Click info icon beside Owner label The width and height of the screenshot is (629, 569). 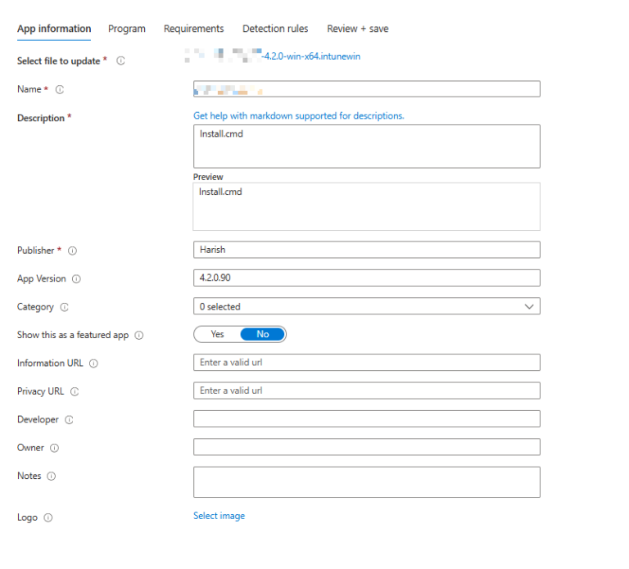(55, 448)
